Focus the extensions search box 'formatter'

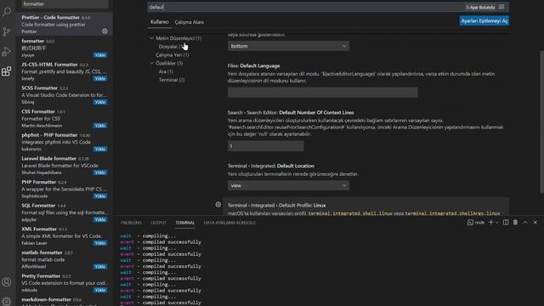pos(65,4)
